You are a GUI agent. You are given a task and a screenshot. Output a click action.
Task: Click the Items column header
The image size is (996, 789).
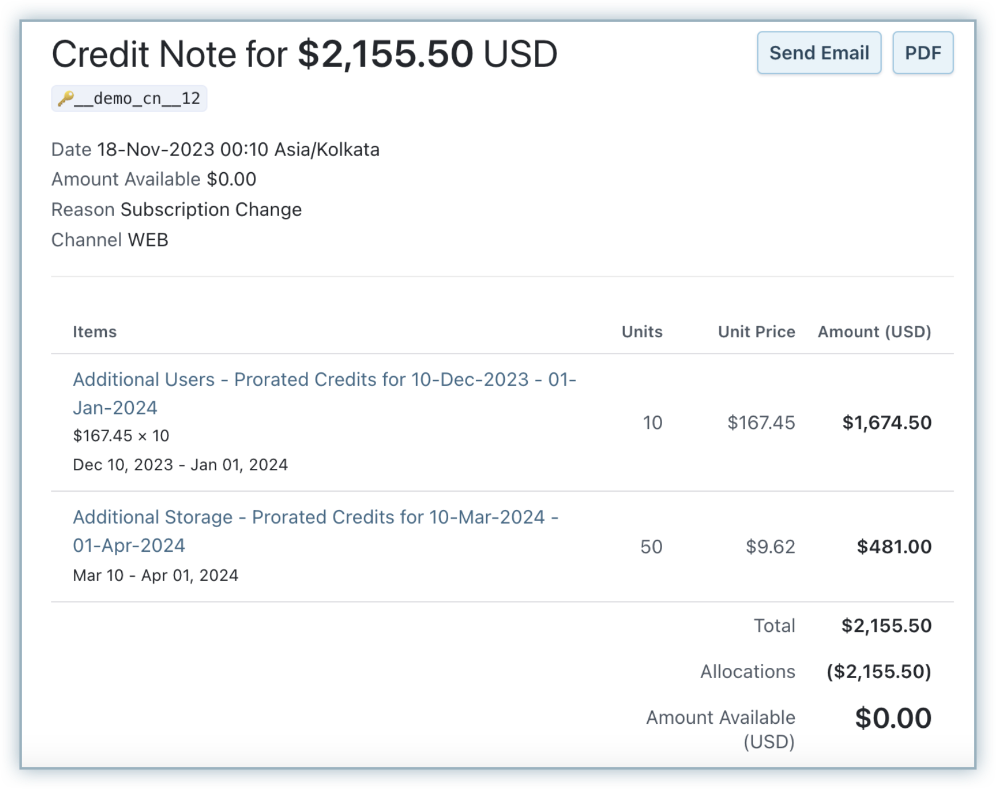click(94, 332)
